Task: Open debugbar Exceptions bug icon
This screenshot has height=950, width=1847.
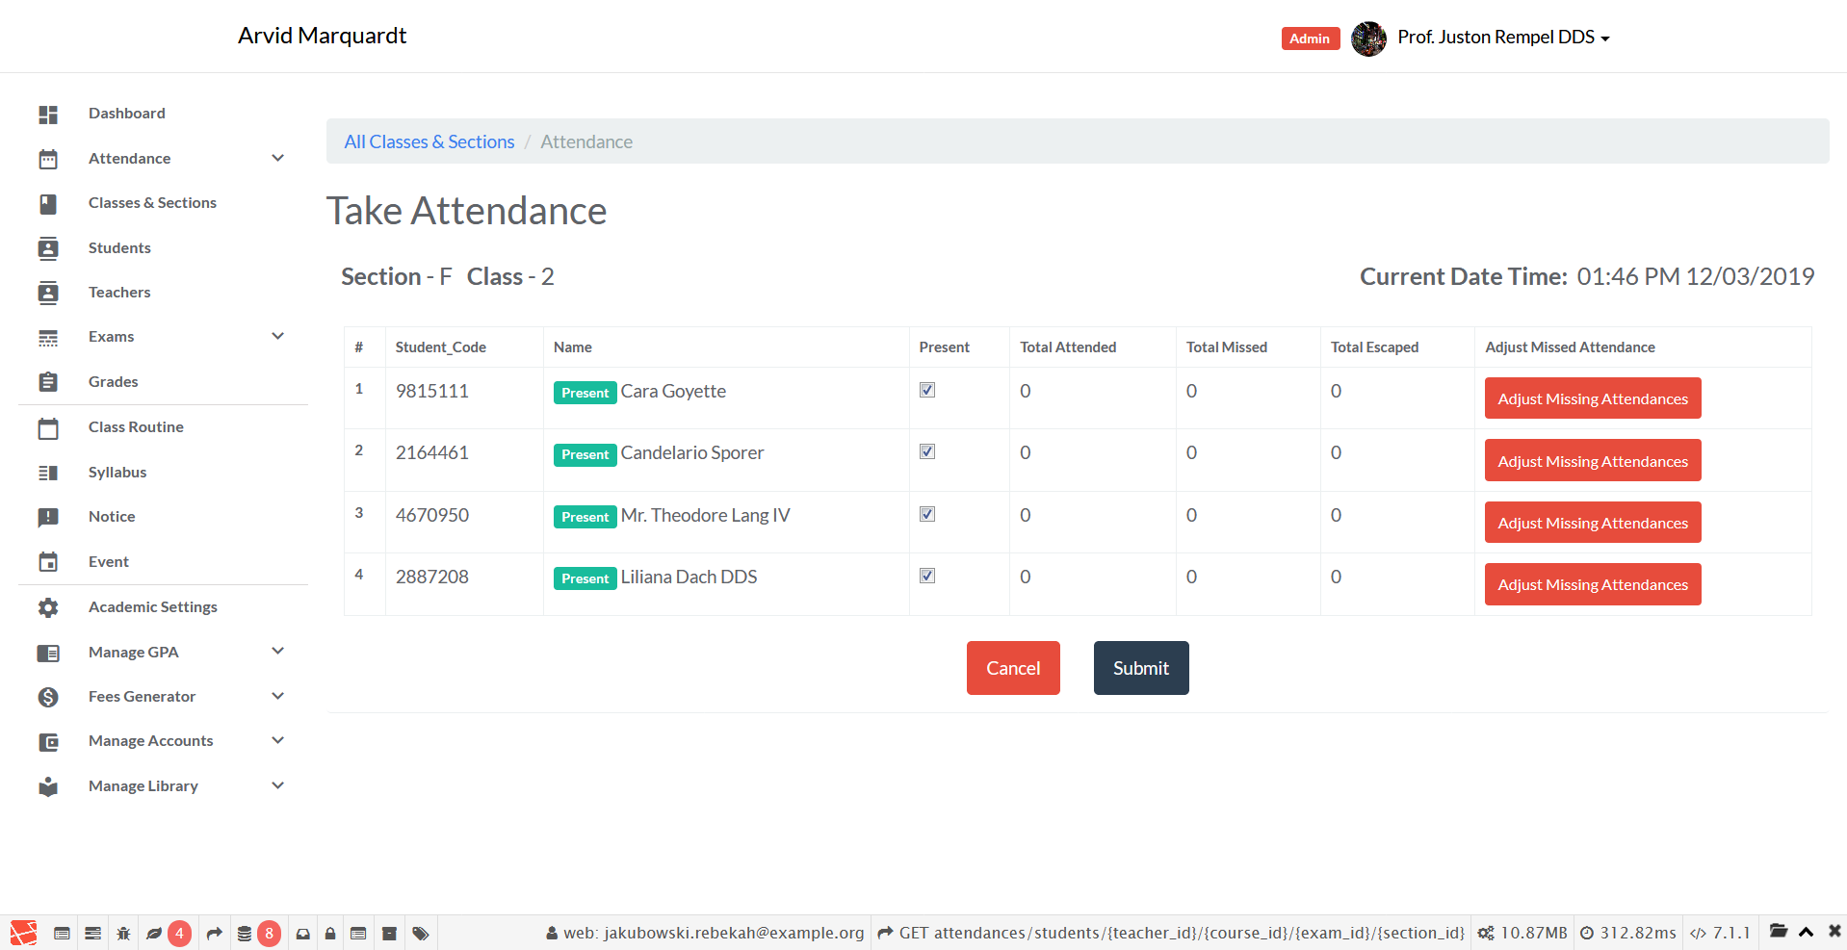Action: pyautogui.click(x=123, y=933)
